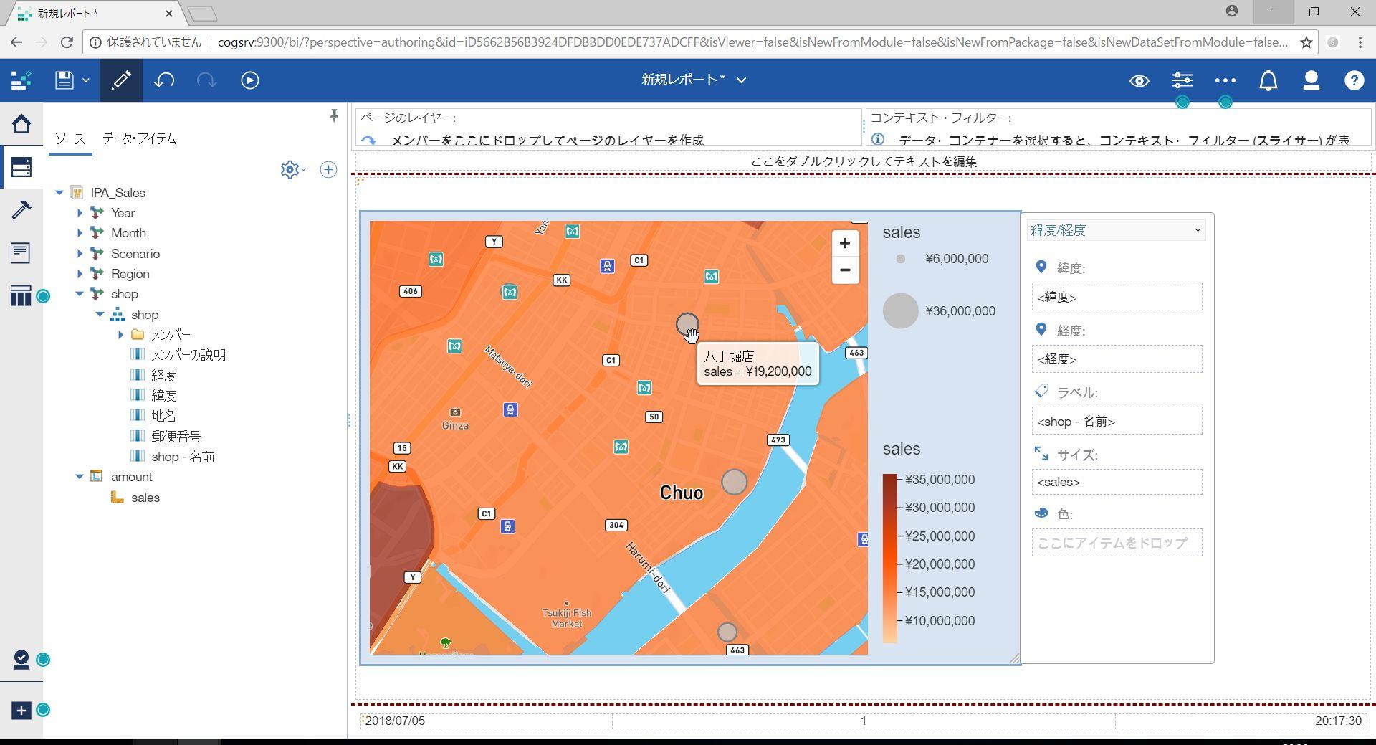Click the <shop - 名前> label slot
The height and width of the screenshot is (745, 1376).
point(1117,422)
